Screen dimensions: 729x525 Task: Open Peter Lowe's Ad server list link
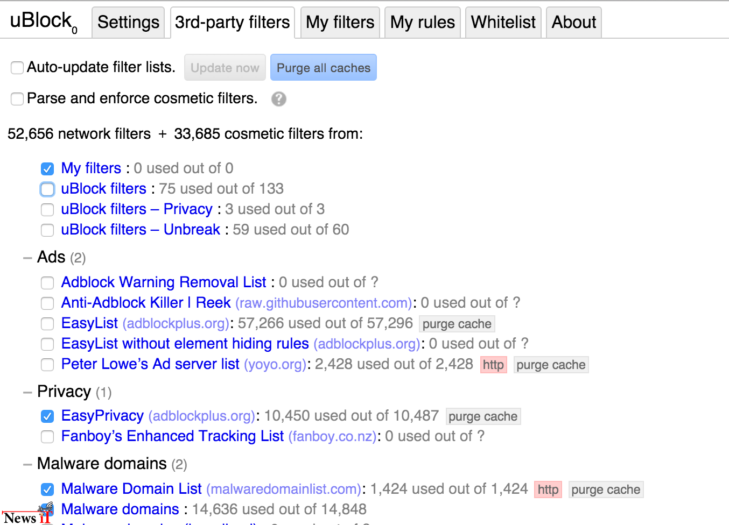[x=150, y=364]
